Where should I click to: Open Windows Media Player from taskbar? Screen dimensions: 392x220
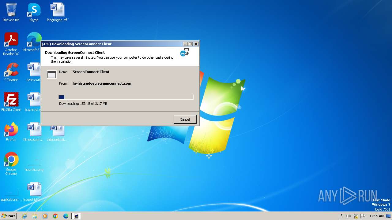[45, 216]
